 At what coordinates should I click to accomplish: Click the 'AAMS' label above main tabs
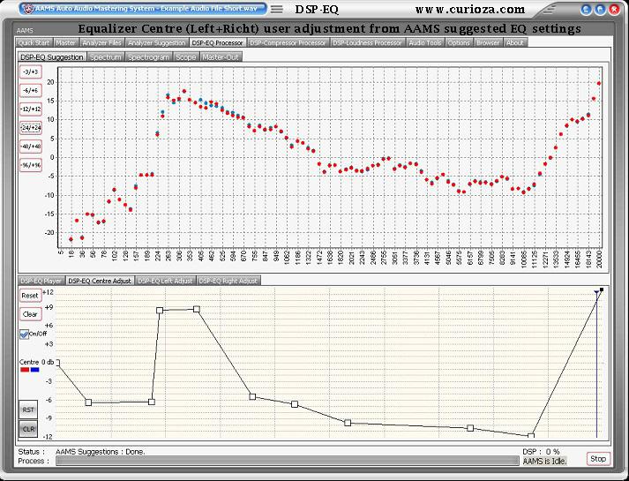(x=25, y=31)
